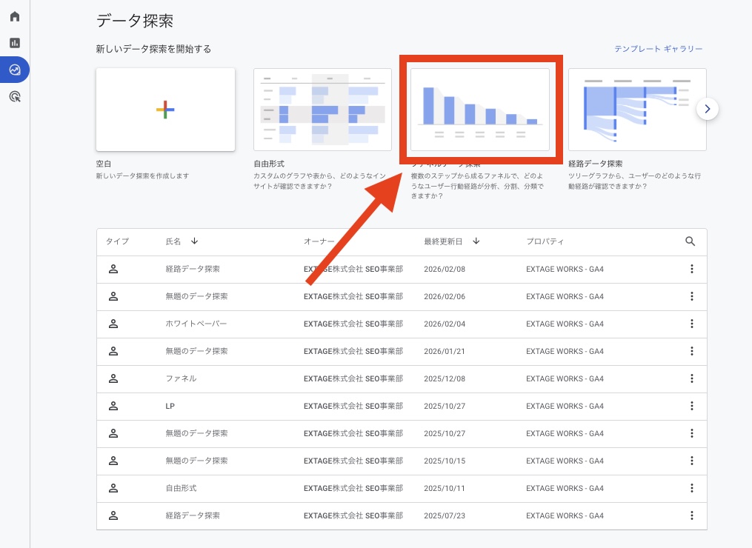Click the person type icon on the ファネル row
Image resolution: width=752 pixels, height=548 pixels.
113,378
